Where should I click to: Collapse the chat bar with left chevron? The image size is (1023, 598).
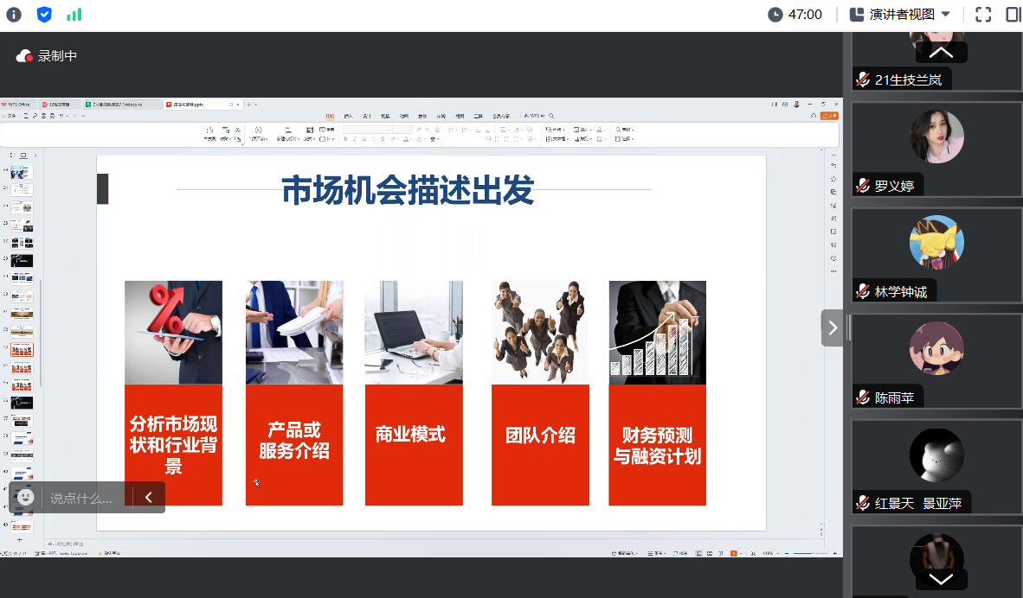point(149,497)
